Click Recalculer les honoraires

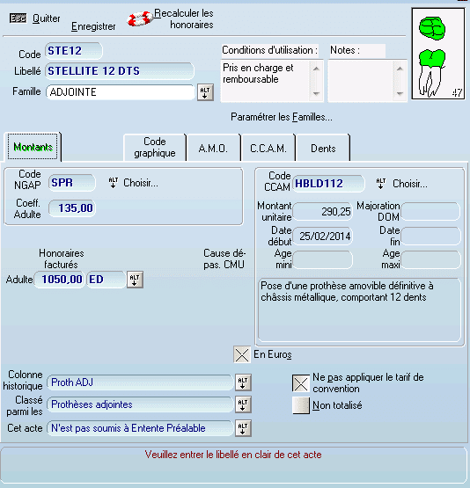185,19
